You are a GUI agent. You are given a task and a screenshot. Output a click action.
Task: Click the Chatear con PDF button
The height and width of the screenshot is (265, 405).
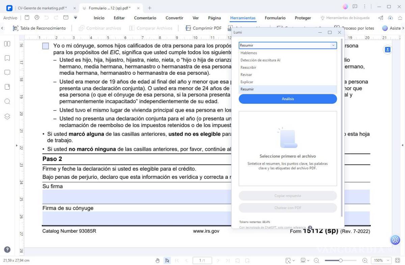pyautogui.click(x=288, y=208)
